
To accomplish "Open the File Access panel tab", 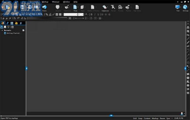I will point(3,23).
